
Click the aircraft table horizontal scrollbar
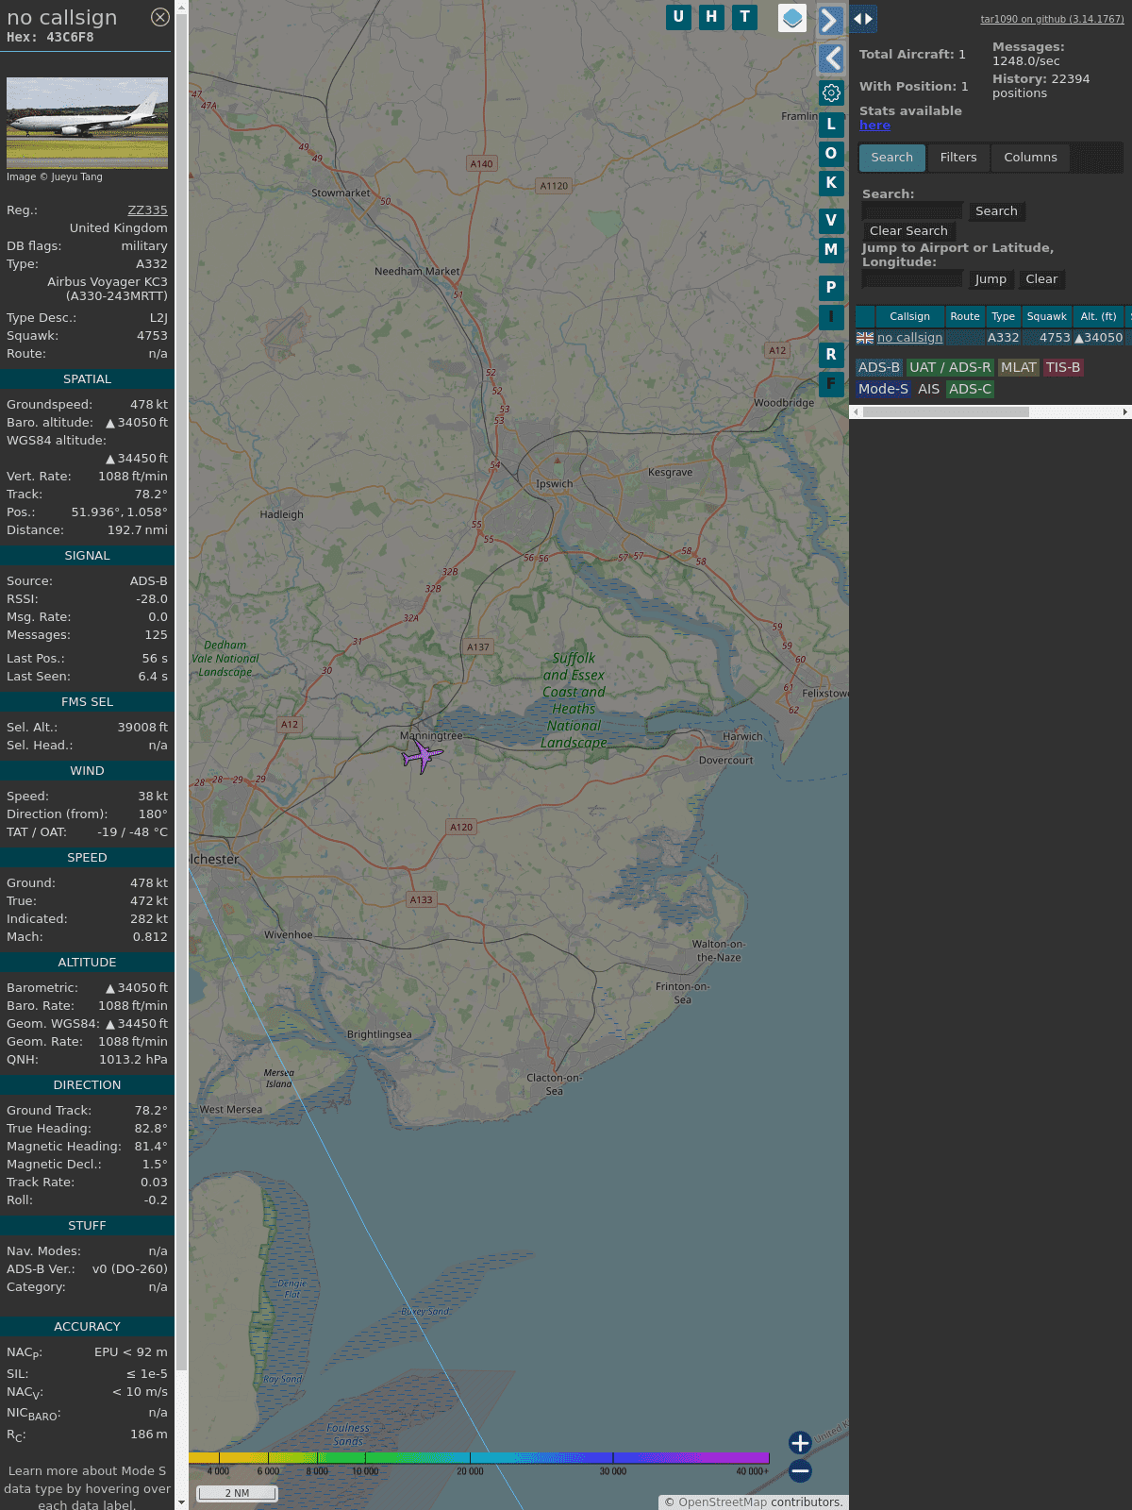click(945, 411)
